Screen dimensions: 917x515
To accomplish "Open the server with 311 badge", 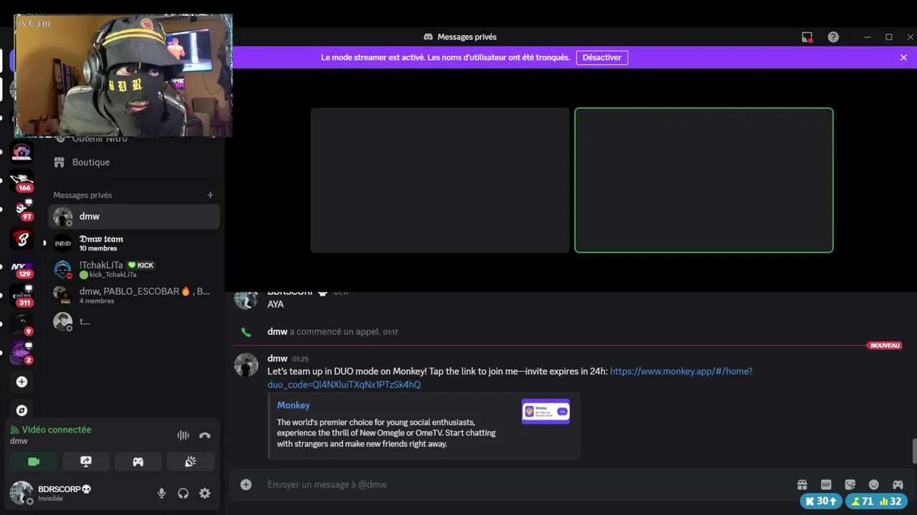I will [21, 296].
